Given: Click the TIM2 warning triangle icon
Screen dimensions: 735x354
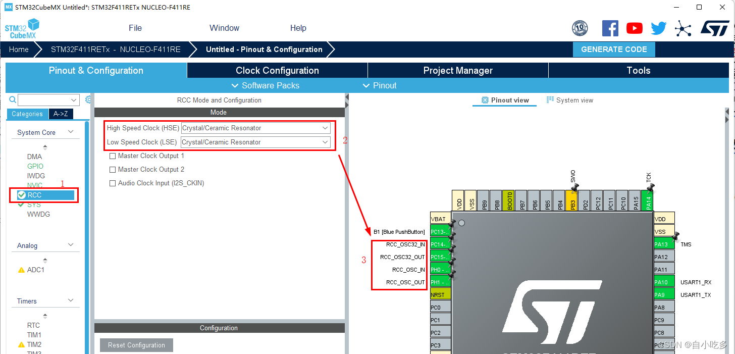Looking at the screenshot, I should tap(21, 344).
